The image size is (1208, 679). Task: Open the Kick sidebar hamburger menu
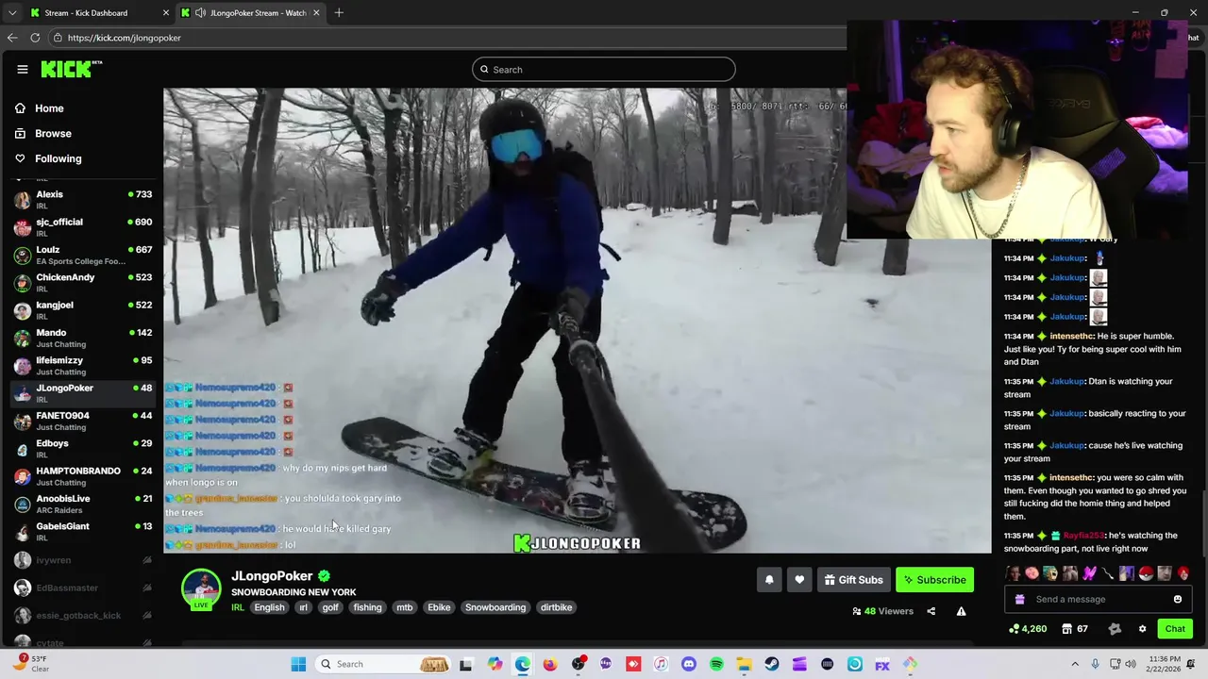coord(23,69)
